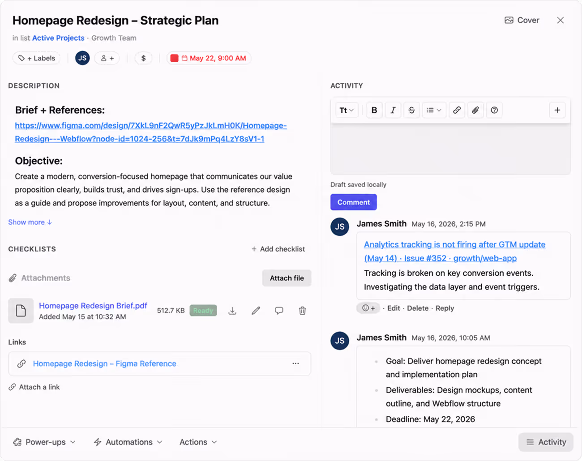Toggle the red due date status box
This screenshot has width=582, height=461.
click(x=175, y=58)
